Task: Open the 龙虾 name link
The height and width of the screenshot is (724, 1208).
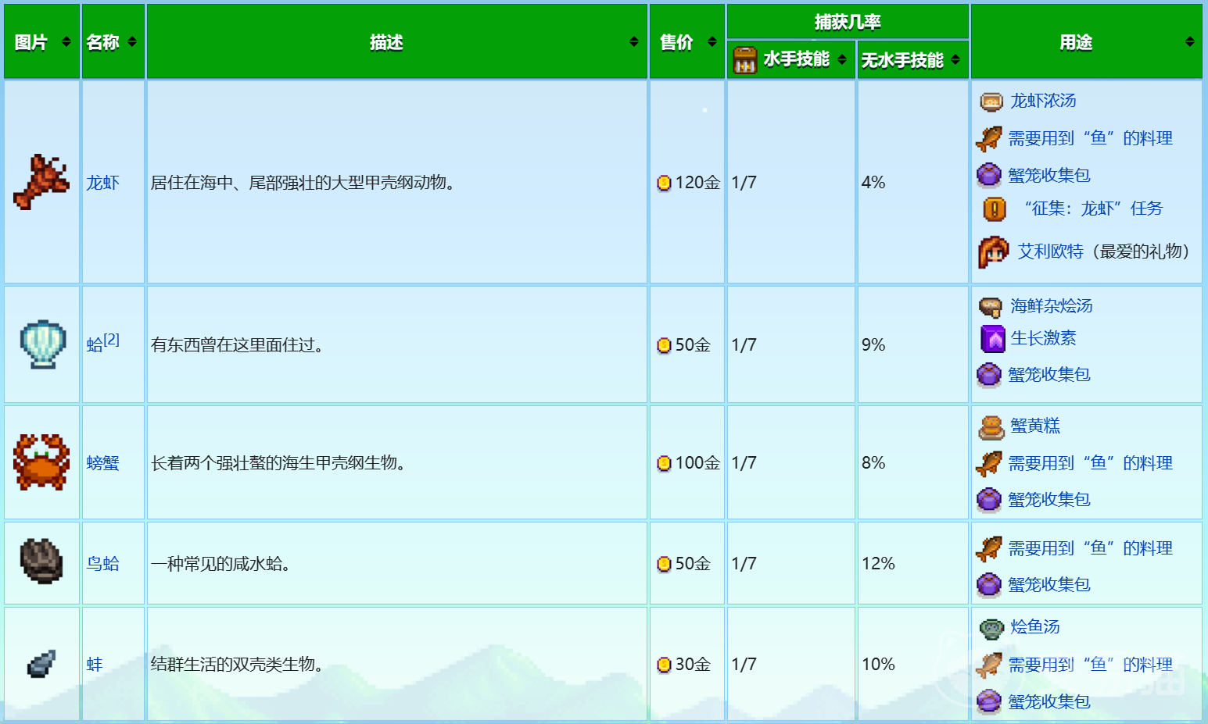Action: click(x=103, y=183)
